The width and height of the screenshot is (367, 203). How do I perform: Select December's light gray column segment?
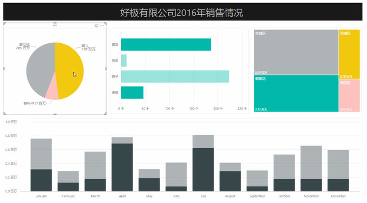coord(338,165)
